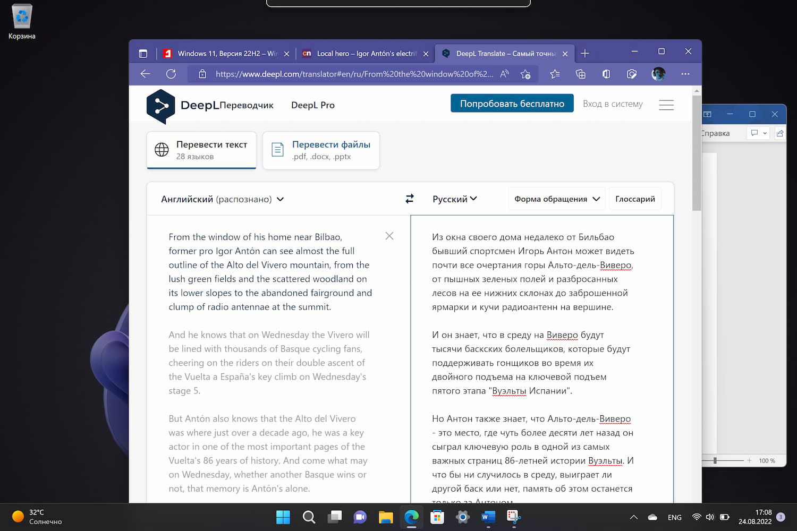This screenshot has width=797, height=531.
Task: Open Microsoft Office sidebar icon in Edge
Action: (x=606, y=74)
